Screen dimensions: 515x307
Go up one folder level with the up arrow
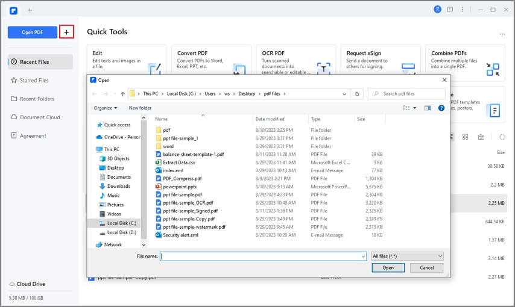[x=122, y=94]
